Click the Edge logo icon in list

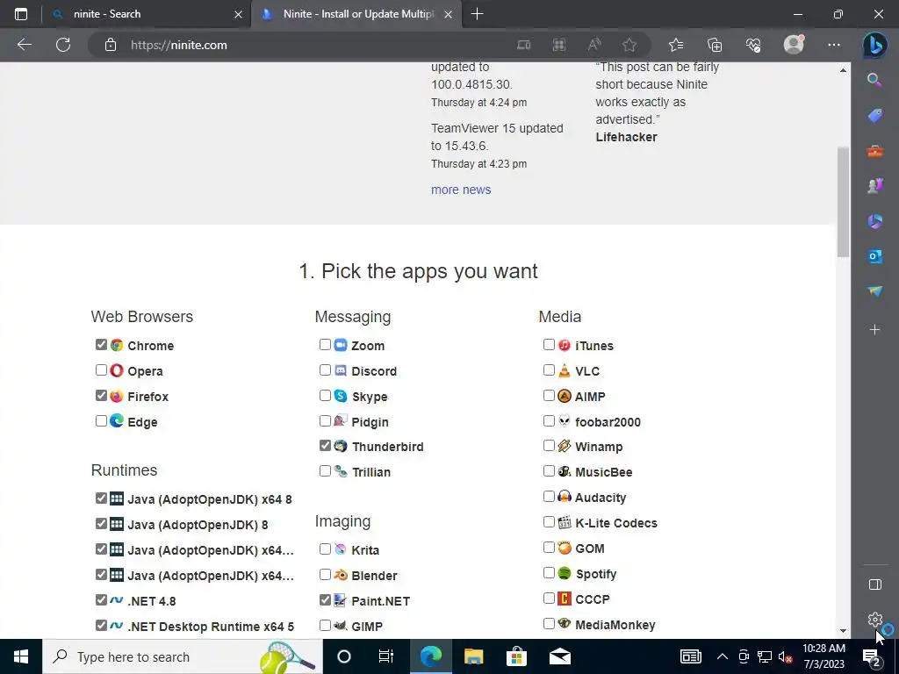117,420
